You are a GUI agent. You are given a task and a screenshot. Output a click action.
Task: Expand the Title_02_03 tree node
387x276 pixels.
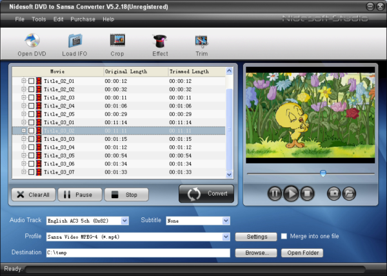(x=24, y=97)
